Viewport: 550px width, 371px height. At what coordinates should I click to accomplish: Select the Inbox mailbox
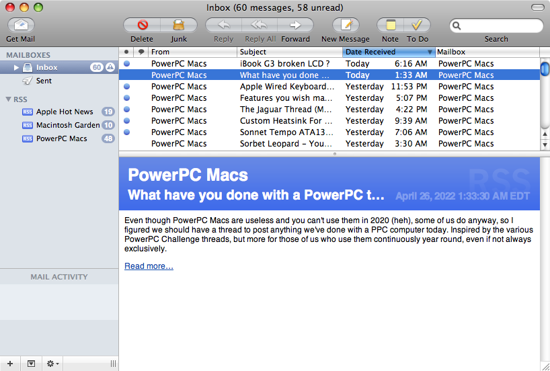(59, 67)
